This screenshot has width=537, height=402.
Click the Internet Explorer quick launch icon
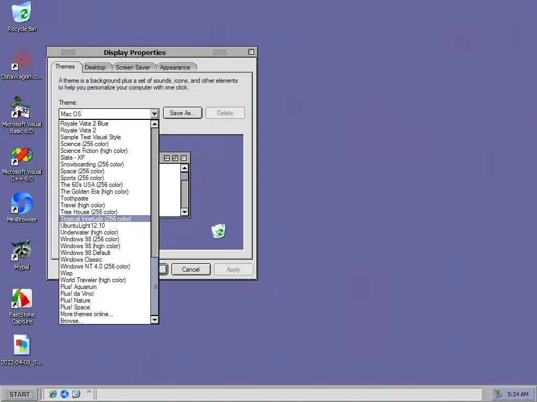pyautogui.click(x=53, y=394)
